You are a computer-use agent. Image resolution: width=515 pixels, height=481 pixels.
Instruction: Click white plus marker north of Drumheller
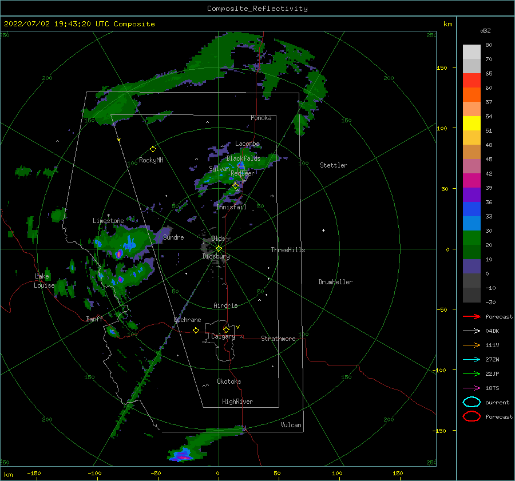coord(323,230)
